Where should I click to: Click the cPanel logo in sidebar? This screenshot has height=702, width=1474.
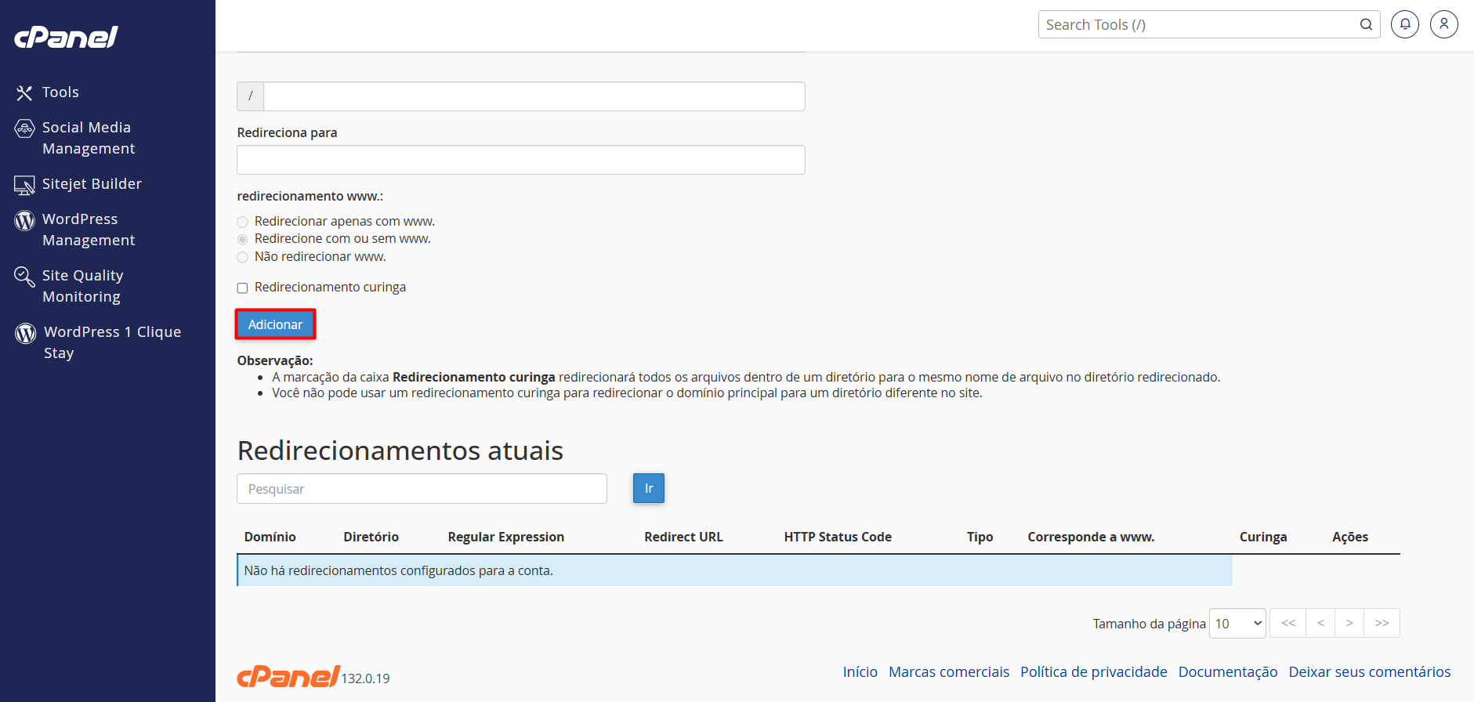point(66,37)
